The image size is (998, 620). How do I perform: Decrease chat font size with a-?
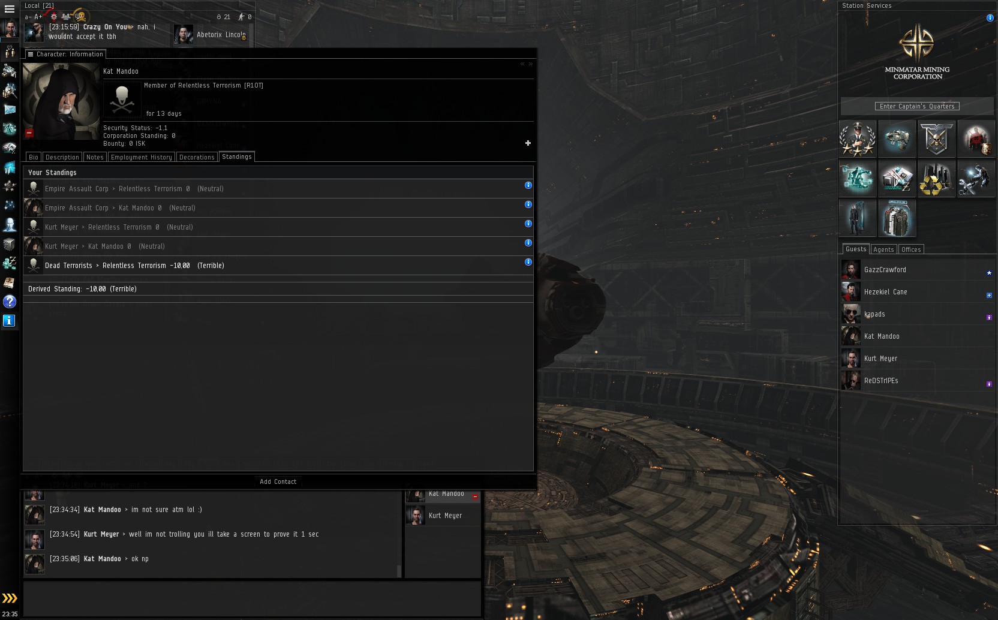coord(28,17)
